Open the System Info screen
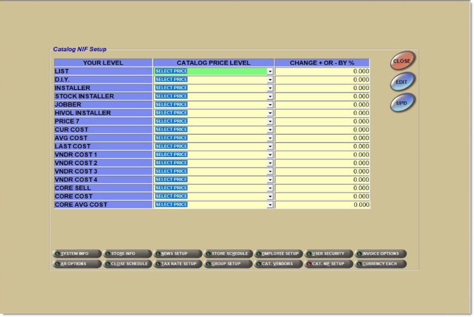This screenshot has width=474, height=317. click(x=77, y=254)
